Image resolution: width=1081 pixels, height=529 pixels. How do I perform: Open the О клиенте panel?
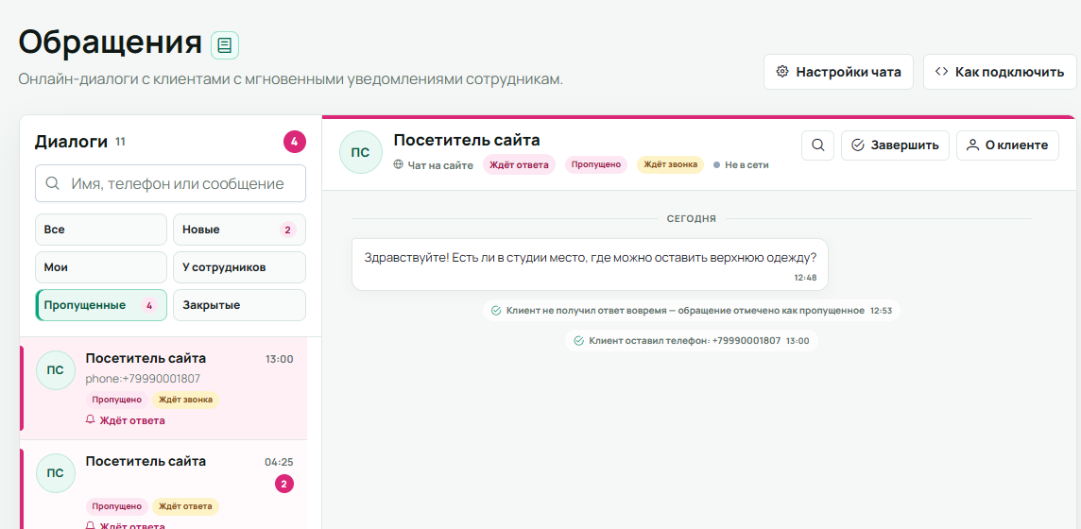click(1007, 145)
